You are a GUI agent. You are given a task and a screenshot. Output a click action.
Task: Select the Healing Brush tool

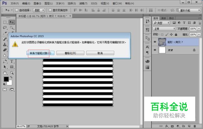[5, 39]
